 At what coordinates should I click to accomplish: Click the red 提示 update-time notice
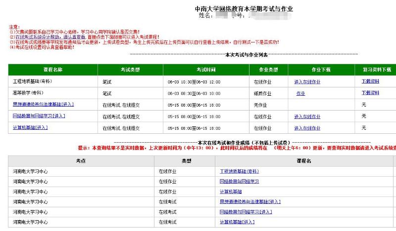coord(237,148)
